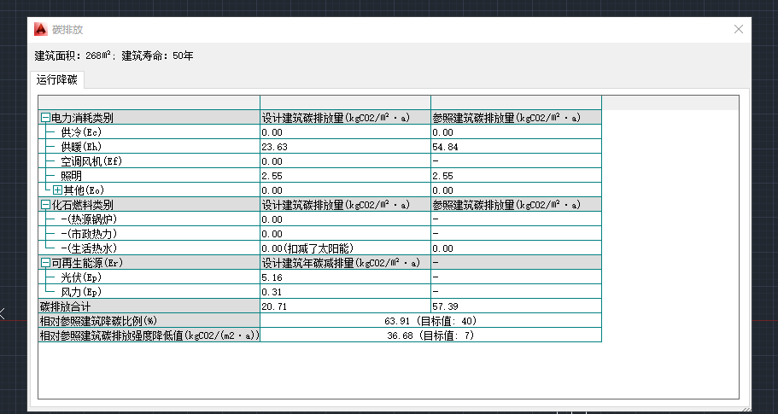Select the 供暖(Eh) row label
778x414 pixels.
tap(80, 147)
